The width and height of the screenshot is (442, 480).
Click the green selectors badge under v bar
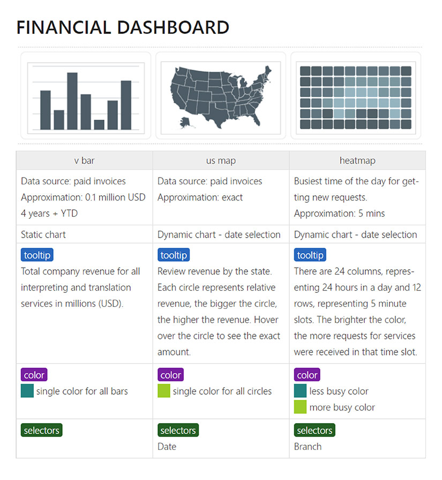(42, 430)
